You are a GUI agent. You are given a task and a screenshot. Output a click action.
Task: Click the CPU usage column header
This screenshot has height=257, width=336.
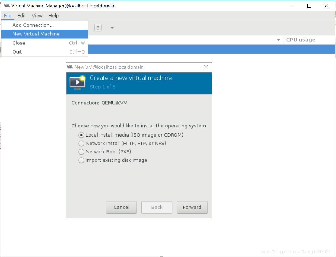pyautogui.click(x=309, y=40)
